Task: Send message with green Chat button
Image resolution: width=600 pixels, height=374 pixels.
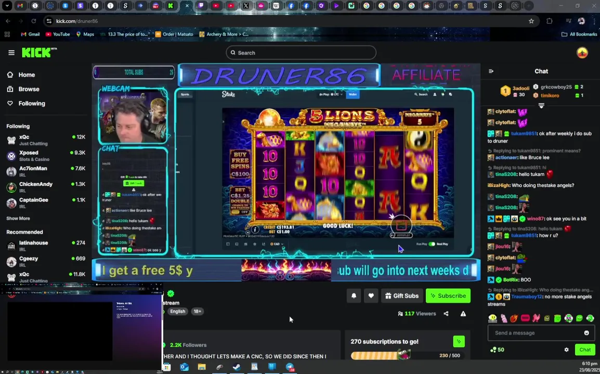Action: pyautogui.click(x=585, y=350)
